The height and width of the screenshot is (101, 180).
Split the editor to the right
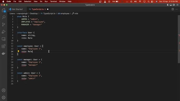(x=172, y=9)
